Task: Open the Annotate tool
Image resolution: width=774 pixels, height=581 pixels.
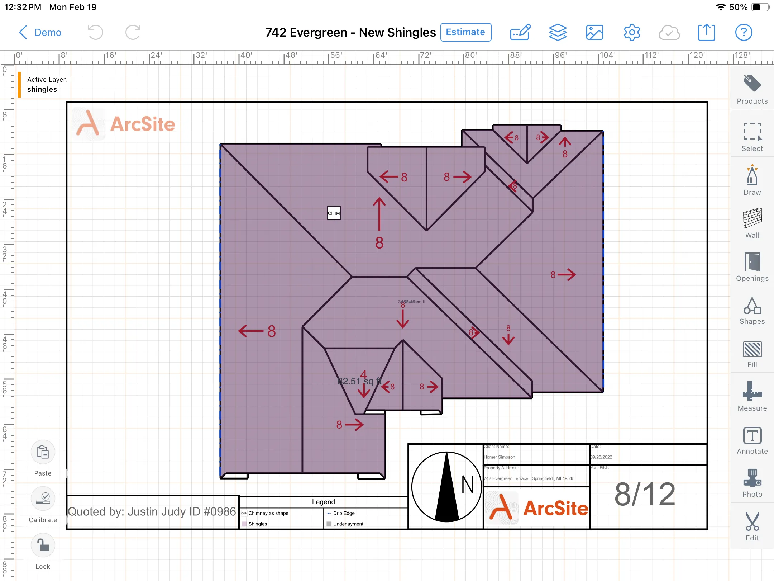Action: (x=751, y=439)
